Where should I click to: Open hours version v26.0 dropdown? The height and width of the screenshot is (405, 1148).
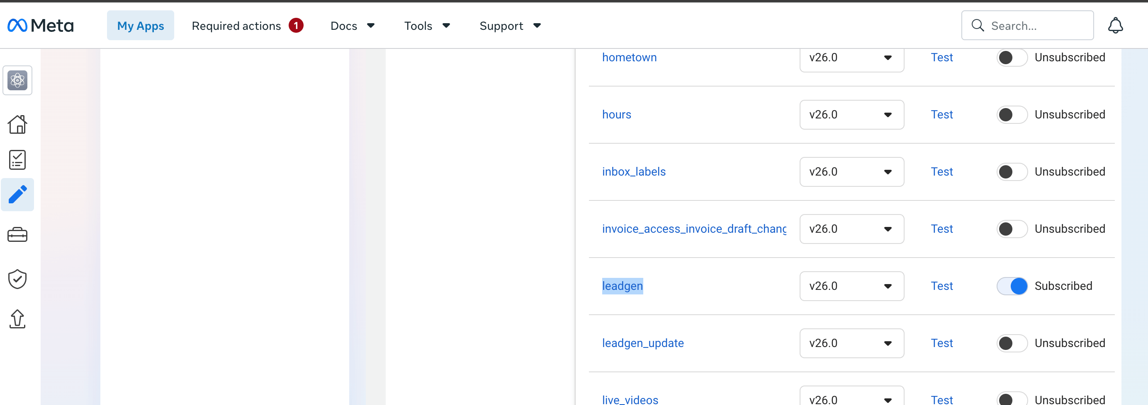pos(851,115)
